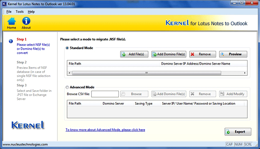Open the Tools menu

[19, 12]
